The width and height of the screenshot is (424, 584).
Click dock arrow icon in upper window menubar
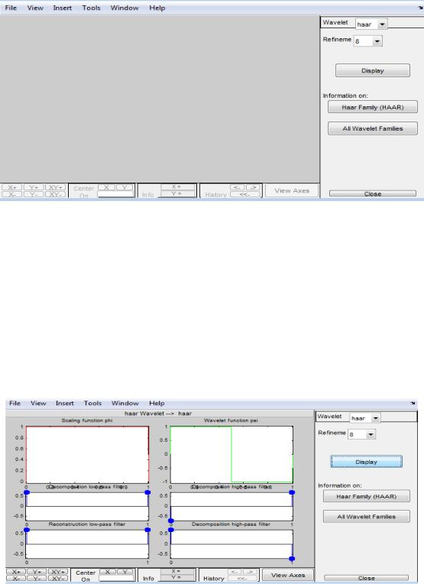[420, 8]
